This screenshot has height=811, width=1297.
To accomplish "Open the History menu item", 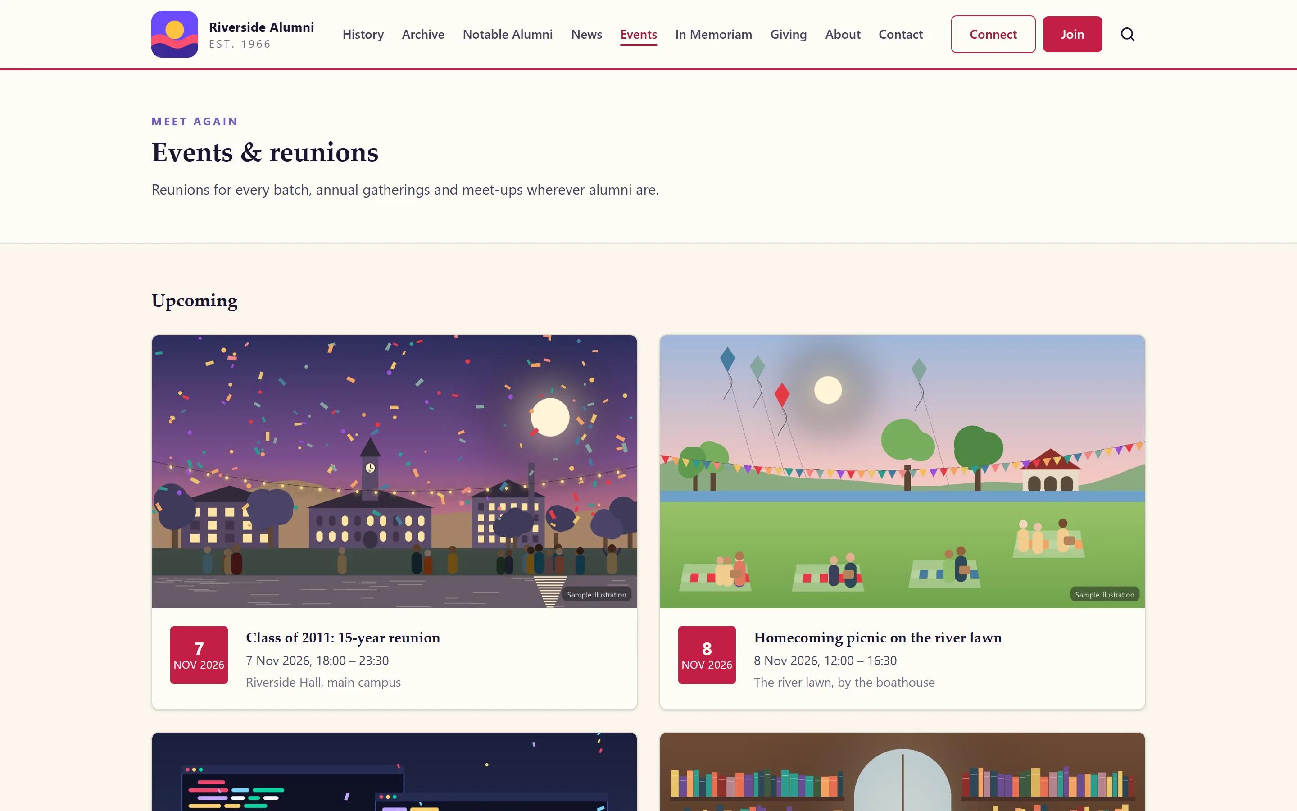I will pos(363,34).
